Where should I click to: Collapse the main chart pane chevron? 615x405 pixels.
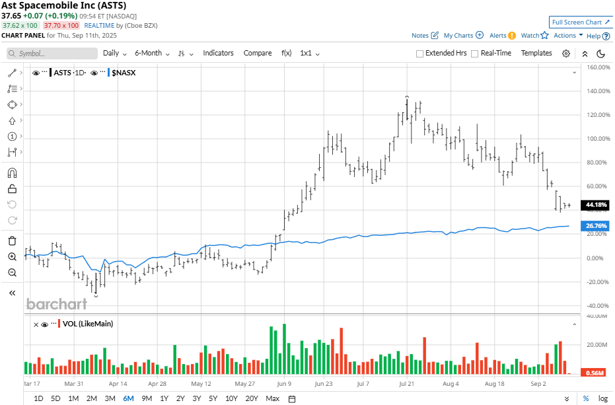click(574, 73)
